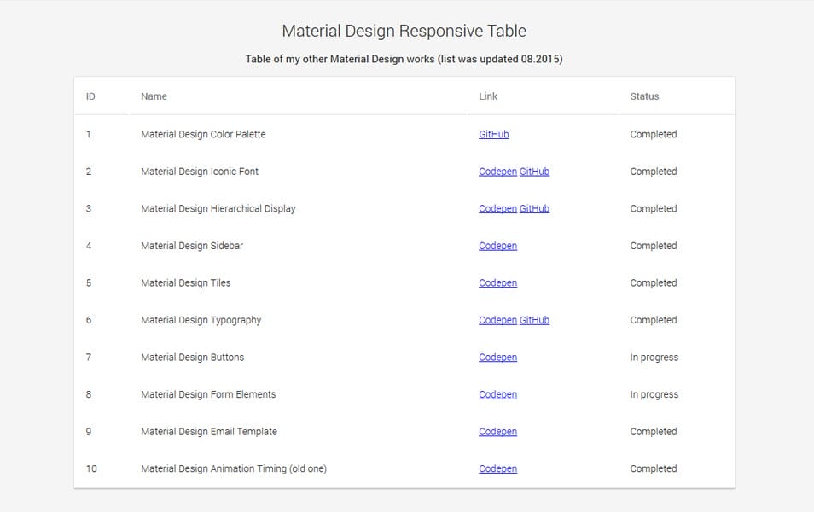Open the GitHub link for Material Design Color Palette
This screenshot has width=814, height=512.
492,134
